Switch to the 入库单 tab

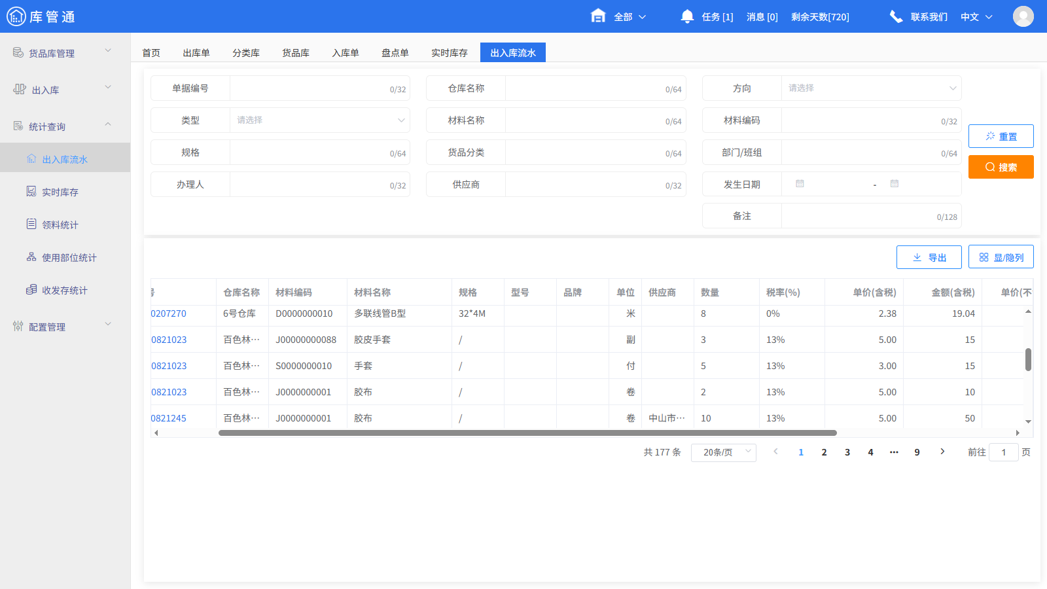tap(345, 52)
